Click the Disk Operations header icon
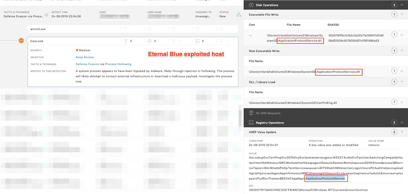 (x=251, y=5)
